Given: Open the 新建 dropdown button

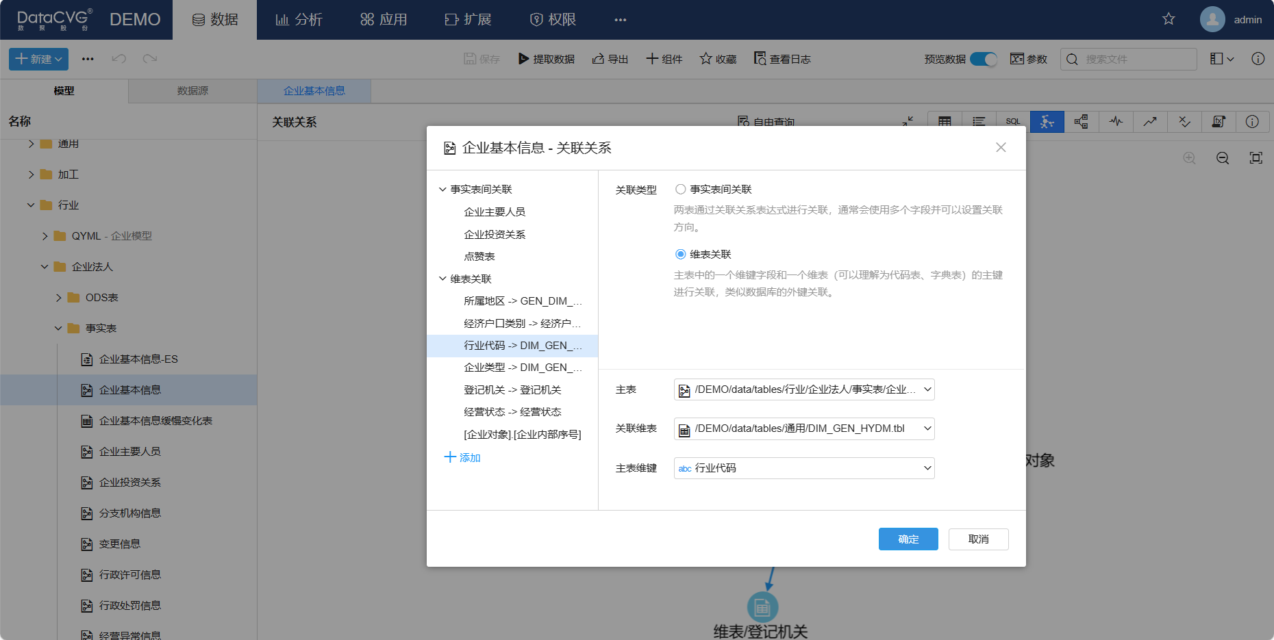Looking at the screenshot, I should click(38, 59).
